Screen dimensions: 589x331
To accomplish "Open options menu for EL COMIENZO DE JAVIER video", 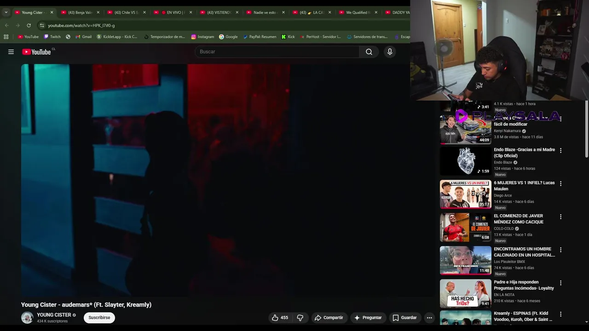I will tap(560, 217).
